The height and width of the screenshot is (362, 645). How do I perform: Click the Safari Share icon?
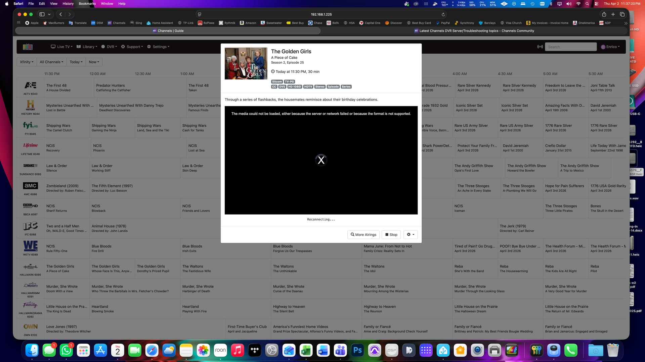tap(604, 14)
